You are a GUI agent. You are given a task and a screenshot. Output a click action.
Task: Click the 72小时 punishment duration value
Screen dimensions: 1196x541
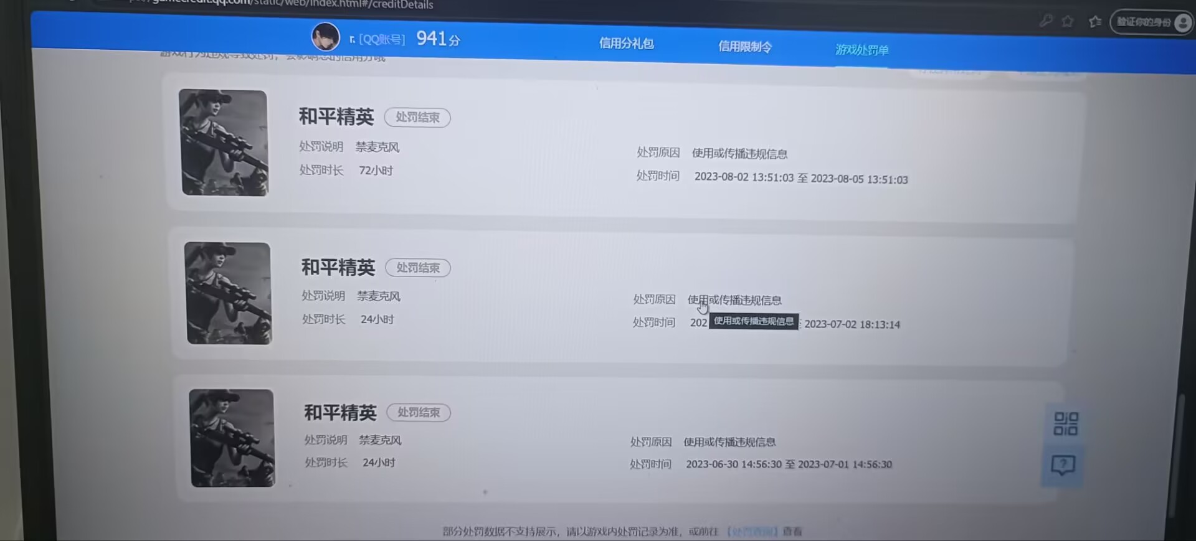pyautogui.click(x=376, y=171)
